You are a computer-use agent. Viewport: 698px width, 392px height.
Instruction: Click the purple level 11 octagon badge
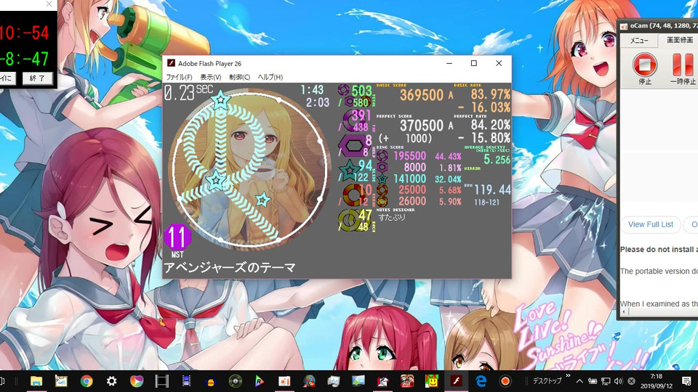coord(177,237)
